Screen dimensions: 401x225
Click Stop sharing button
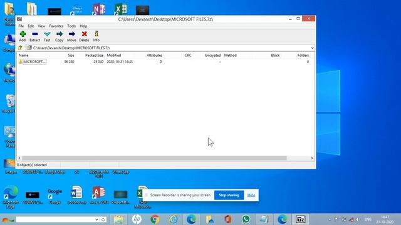(x=229, y=195)
